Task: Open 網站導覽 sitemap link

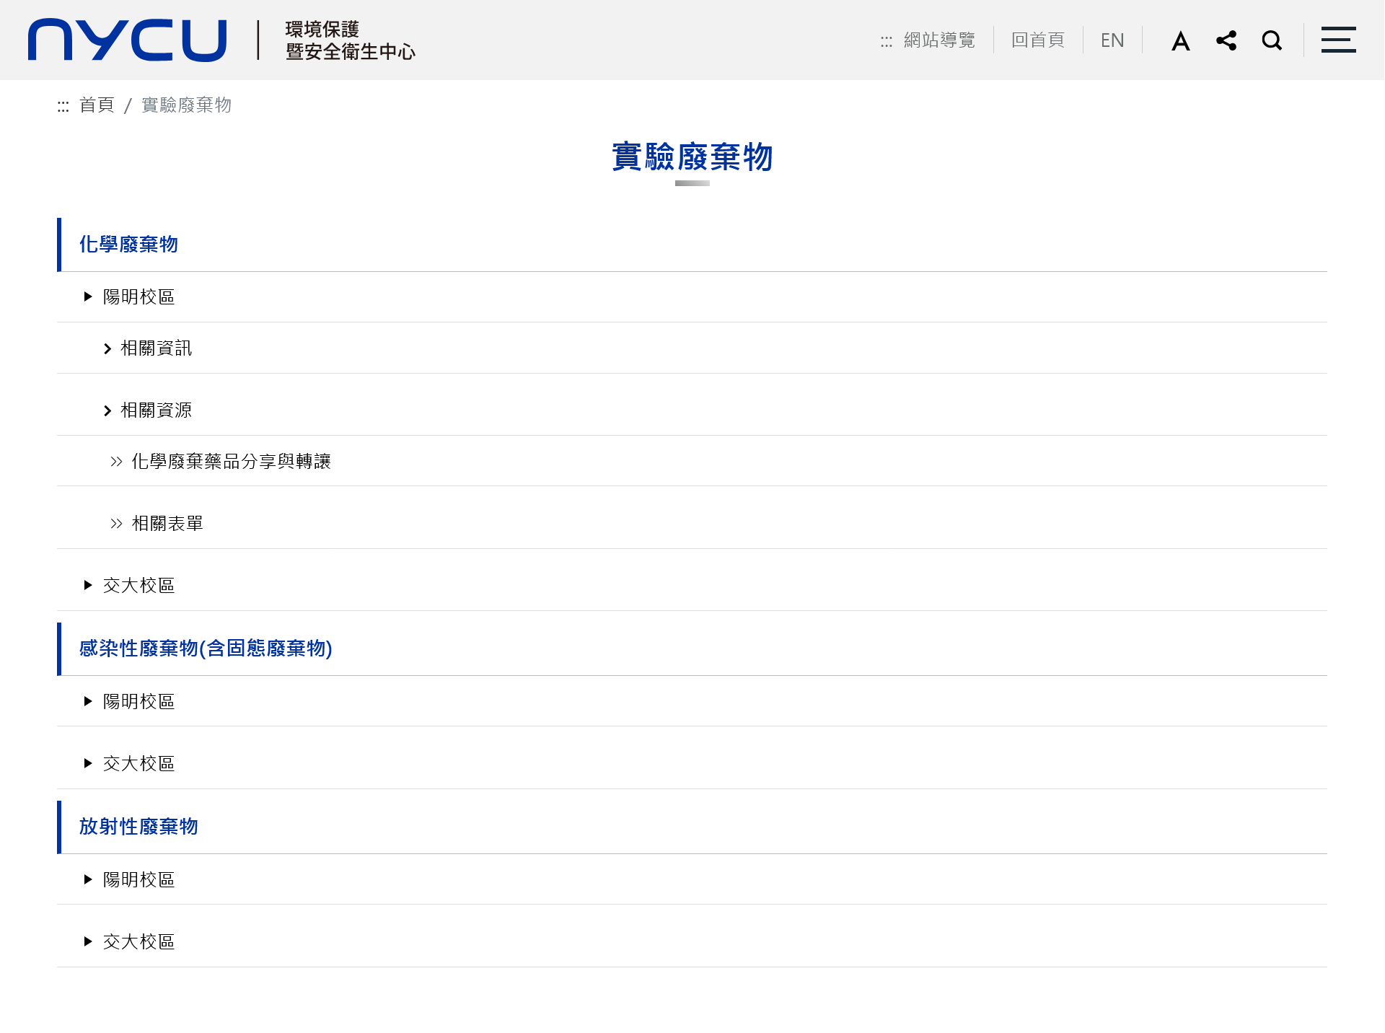Action: point(939,40)
